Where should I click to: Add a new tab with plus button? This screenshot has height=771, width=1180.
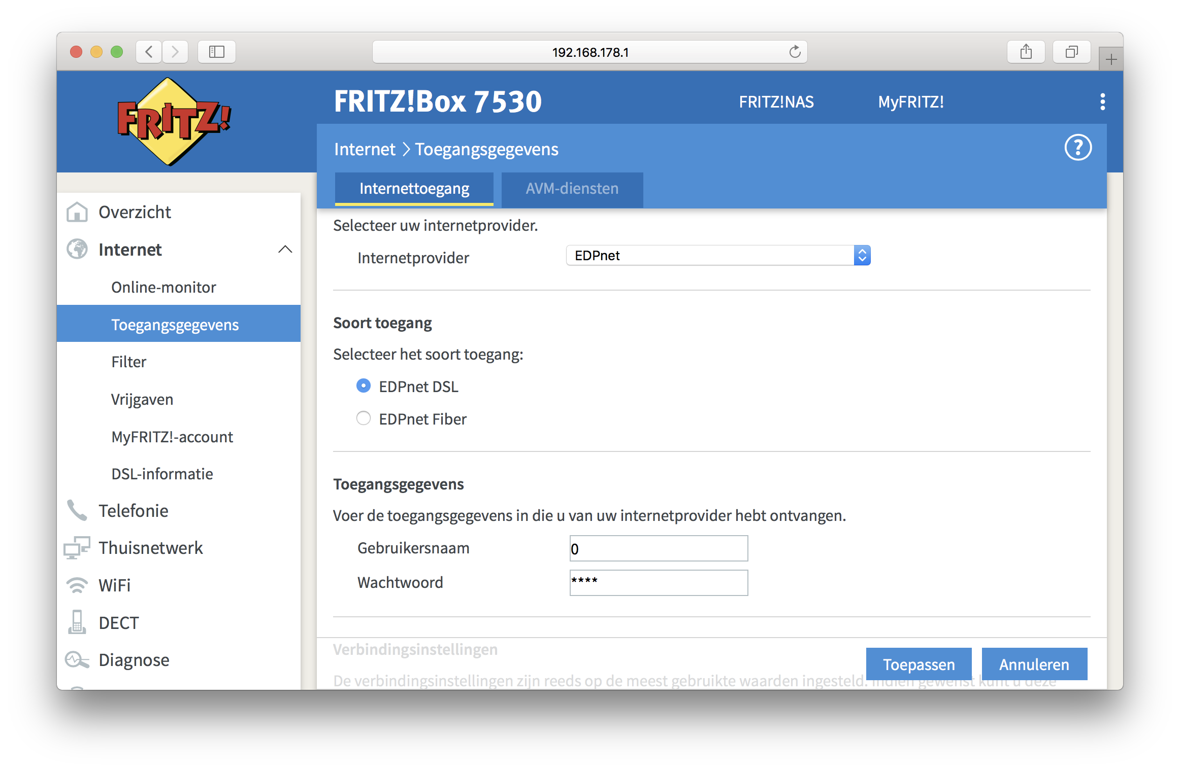(1111, 59)
